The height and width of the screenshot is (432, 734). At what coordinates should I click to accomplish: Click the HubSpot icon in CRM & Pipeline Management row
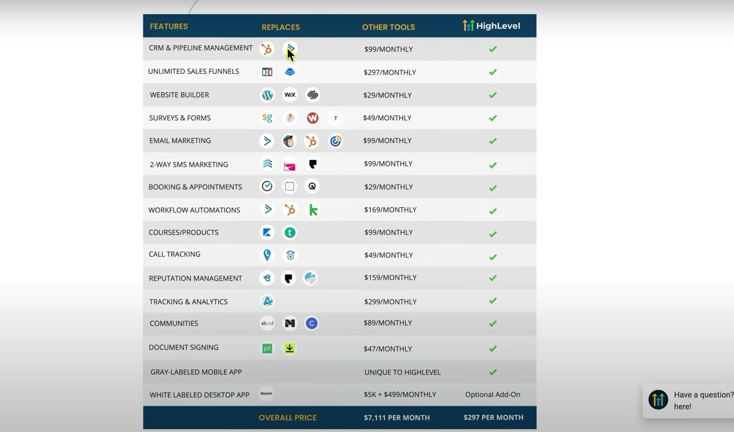[267, 49]
